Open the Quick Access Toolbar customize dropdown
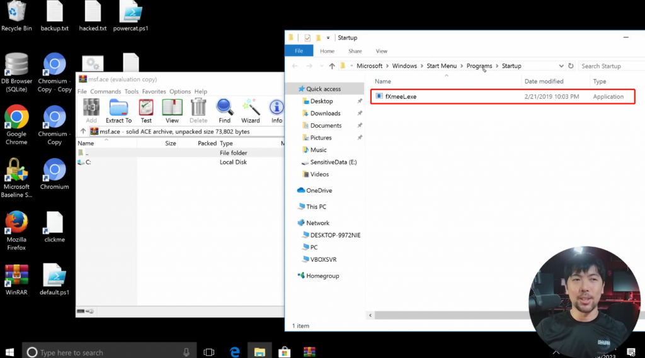The width and height of the screenshot is (645, 358). (x=328, y=38)
